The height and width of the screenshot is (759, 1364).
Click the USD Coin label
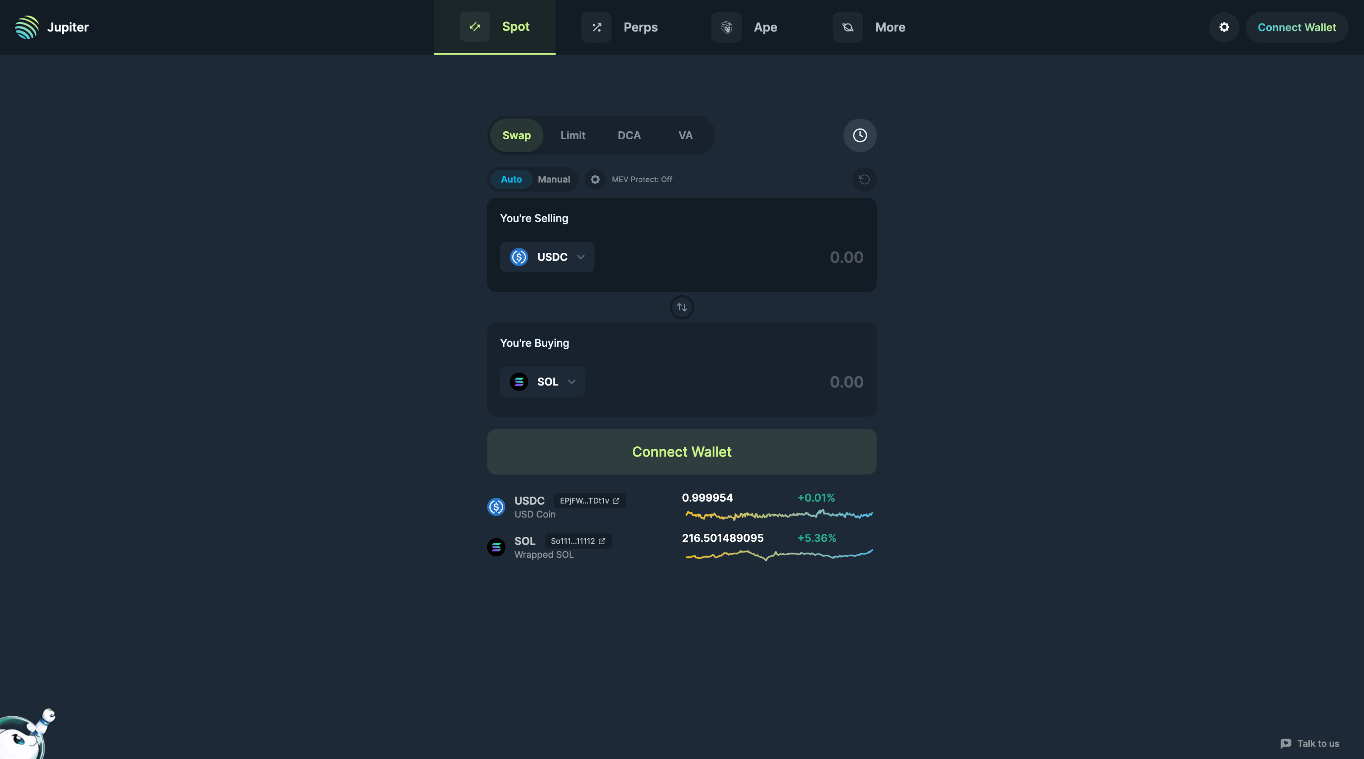(x=535, y=514)
